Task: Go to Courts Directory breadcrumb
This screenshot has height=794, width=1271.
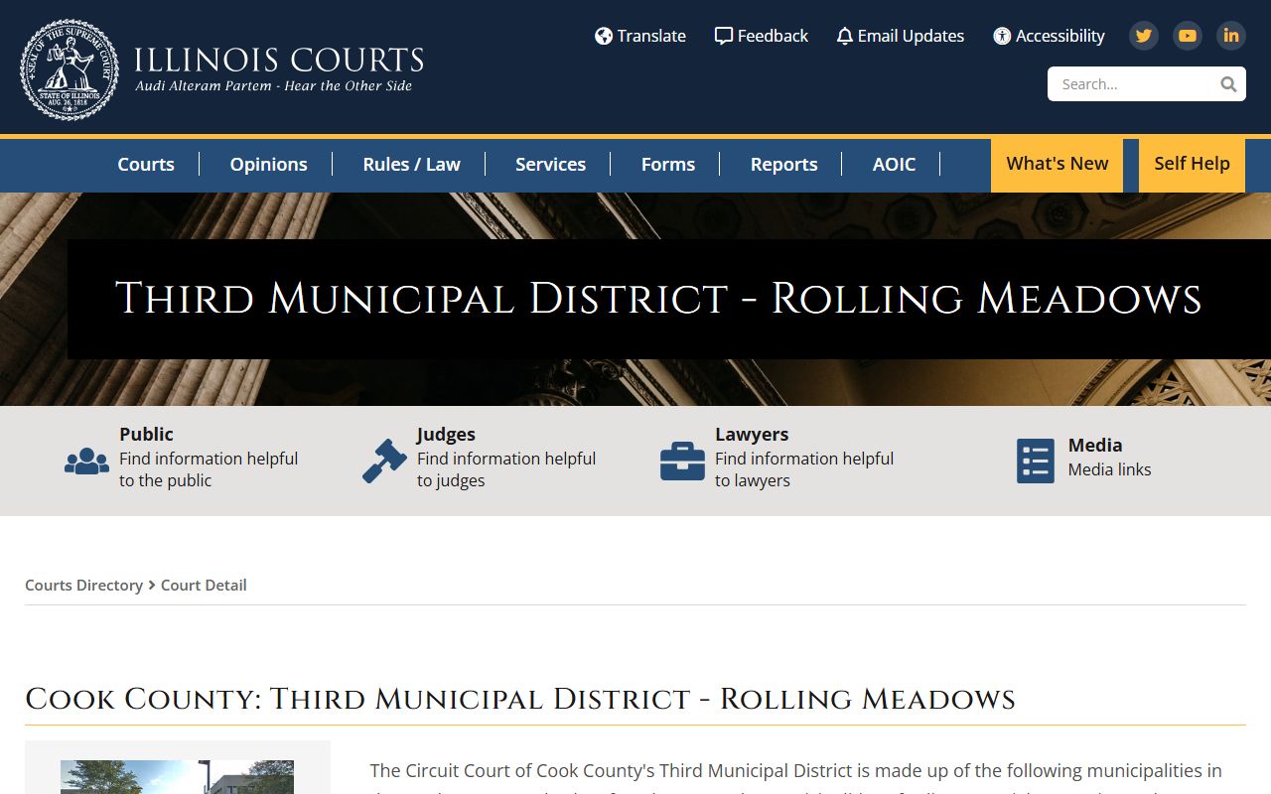Action: pyautogui.click(x=83, y=586)
